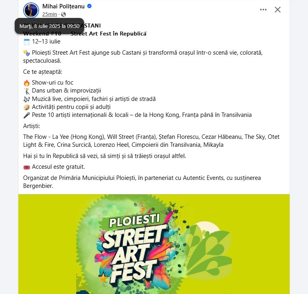Open the three-dot post options menu
Screen dimensions: 308x294
(263, 10)
